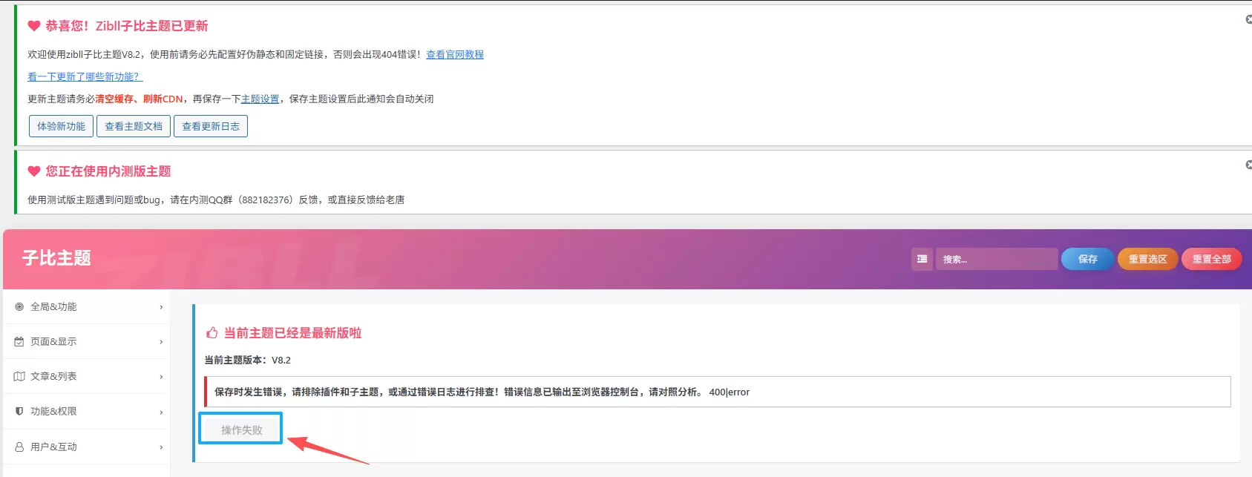
Task: Click the heart icon in update notice
Action: pyautogui.click(x=34, y=26)
